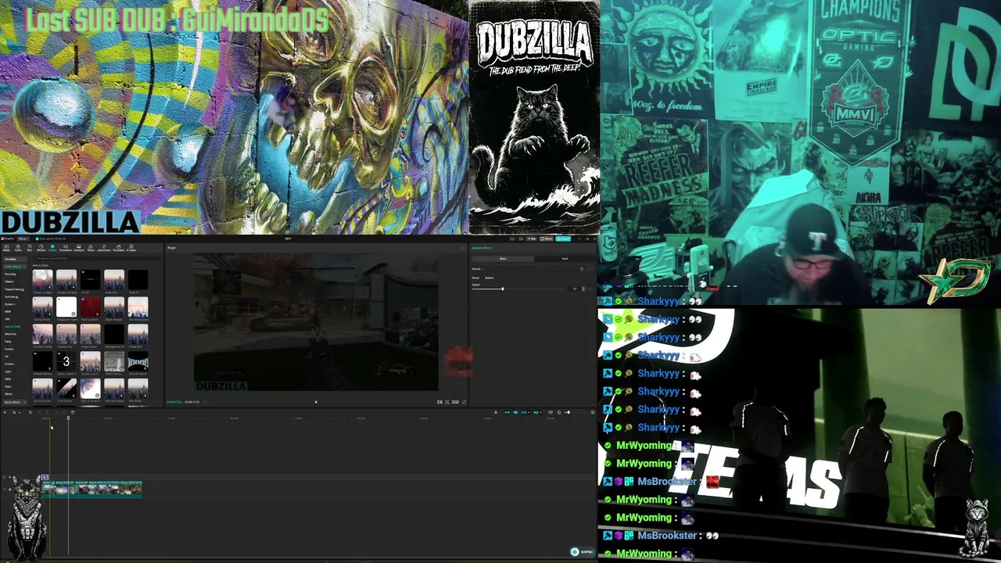Select the Special effects panel tab
The height and width of the screenshot is (563, 1001).
click(x=482, y=248)
